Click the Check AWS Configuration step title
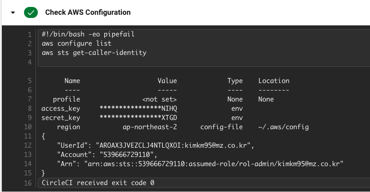Image resolution: width=370 pixels, height=192 pixels. pos(88,12)
